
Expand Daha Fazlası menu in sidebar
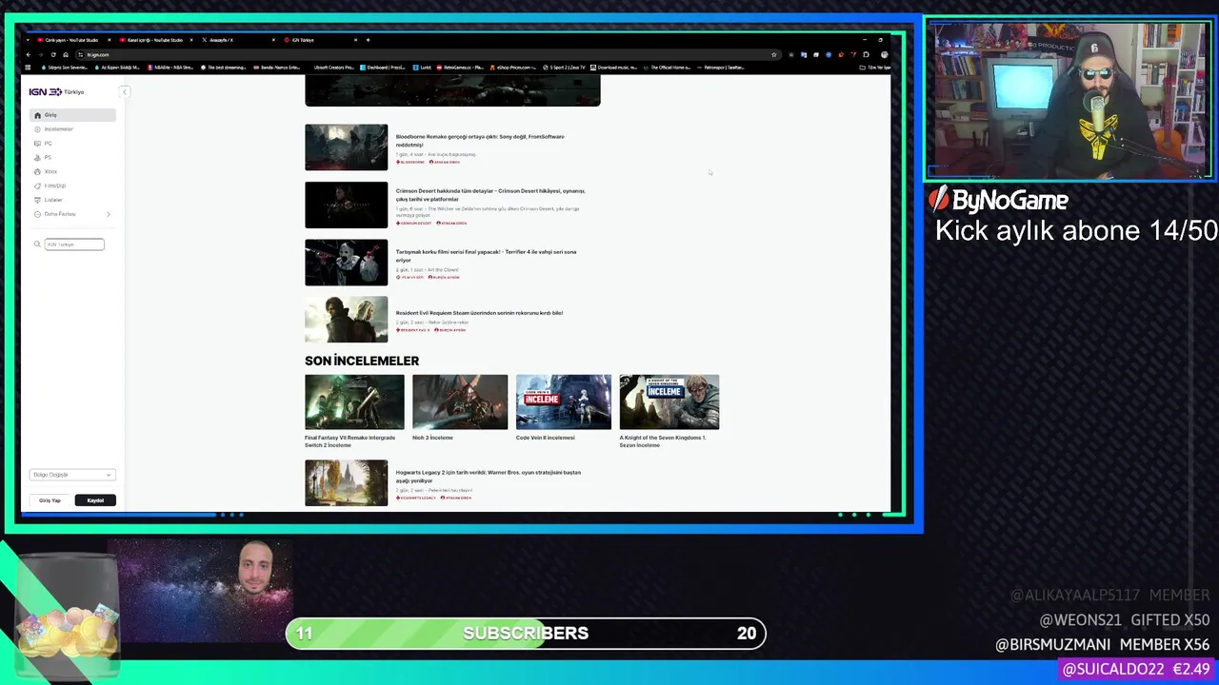(72, 214)
